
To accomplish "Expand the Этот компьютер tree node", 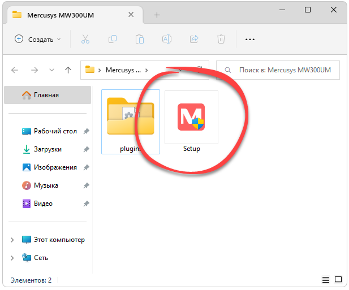I will pos(12,240).
